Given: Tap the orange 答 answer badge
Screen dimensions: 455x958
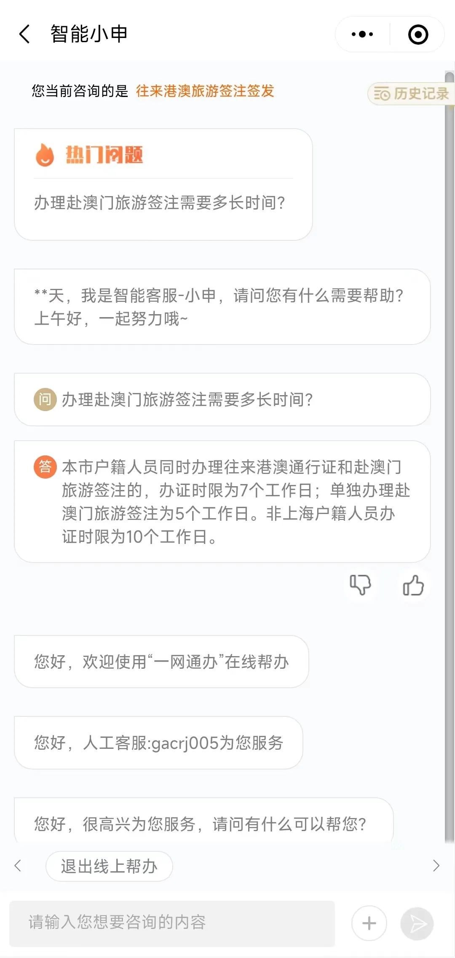Looking at the screenshot, I should coord(45,467).
